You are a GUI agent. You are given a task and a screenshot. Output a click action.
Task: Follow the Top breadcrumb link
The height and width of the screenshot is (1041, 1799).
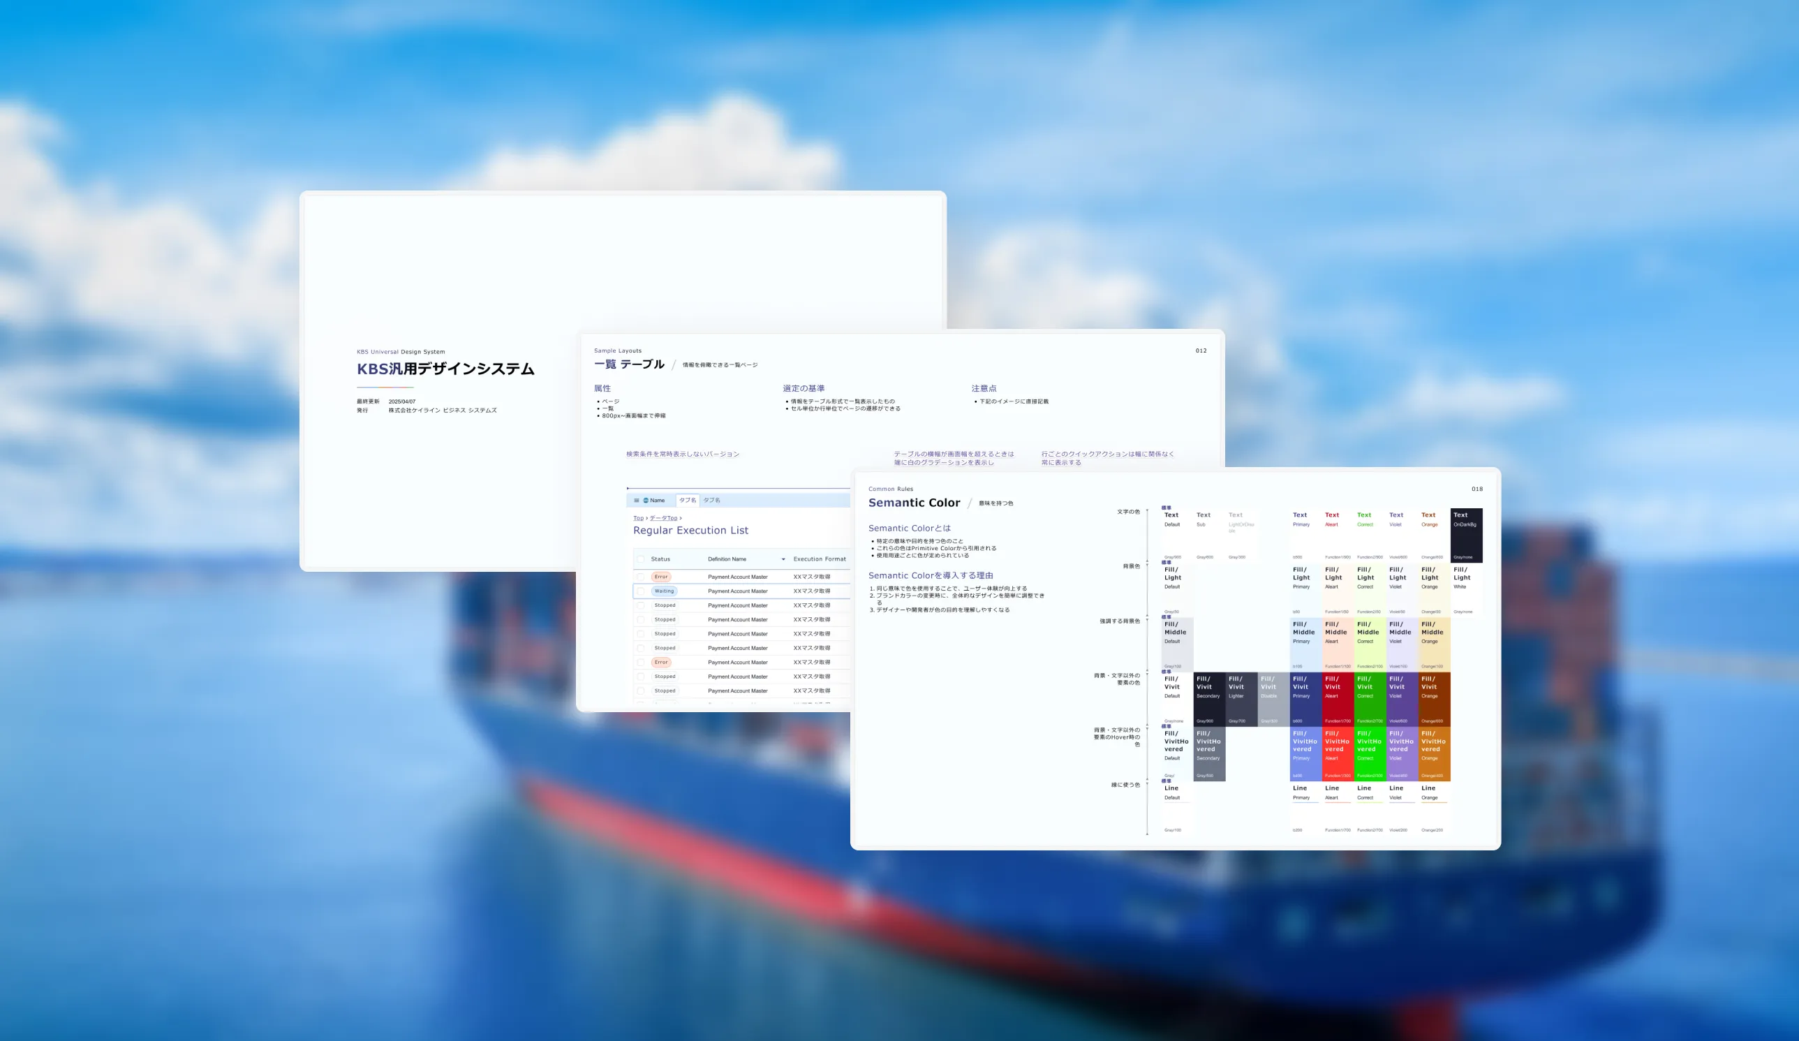(638, 518)
